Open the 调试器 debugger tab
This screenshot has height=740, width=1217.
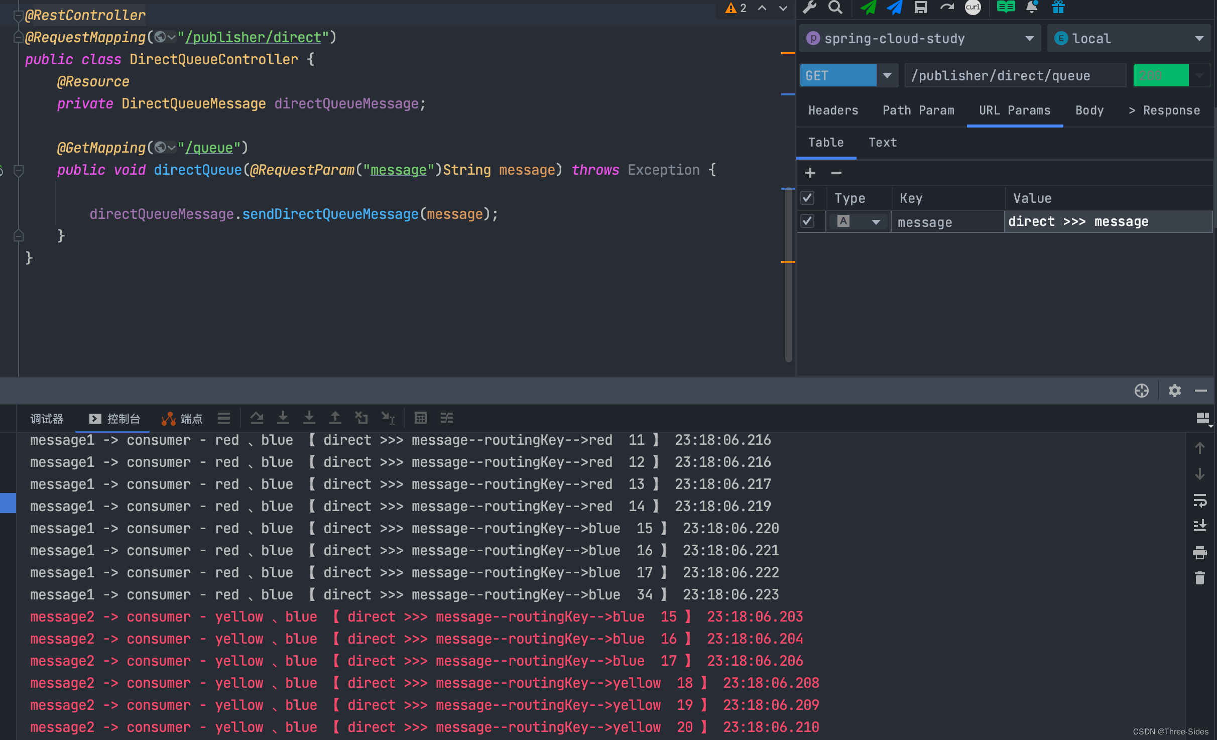click(x=46, y=419)
